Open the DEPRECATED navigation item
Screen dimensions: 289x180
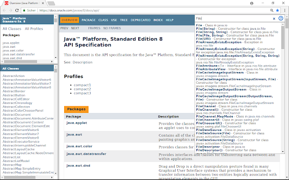(140, 20)
